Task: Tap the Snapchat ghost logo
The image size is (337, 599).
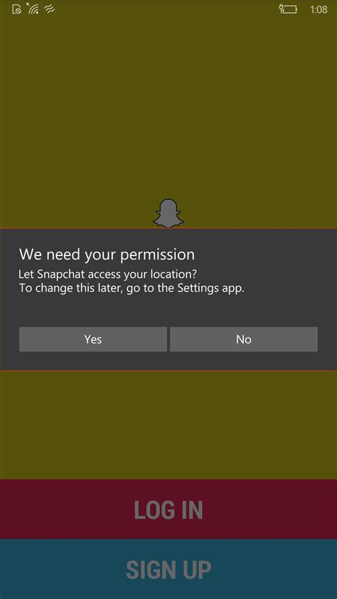Action: [x=168, y=213]
